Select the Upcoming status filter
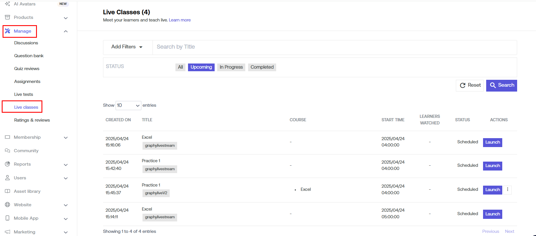Image resolution: width=536 pixels, height=236 pixels. tap(201, 67)
